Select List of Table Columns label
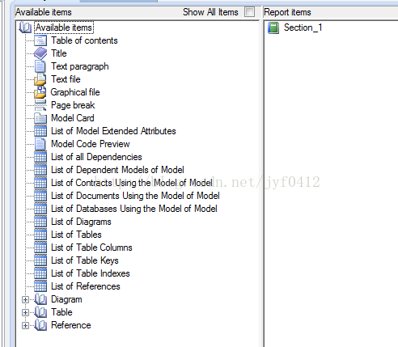Viewport: 398px width, 347px height. 91,248
